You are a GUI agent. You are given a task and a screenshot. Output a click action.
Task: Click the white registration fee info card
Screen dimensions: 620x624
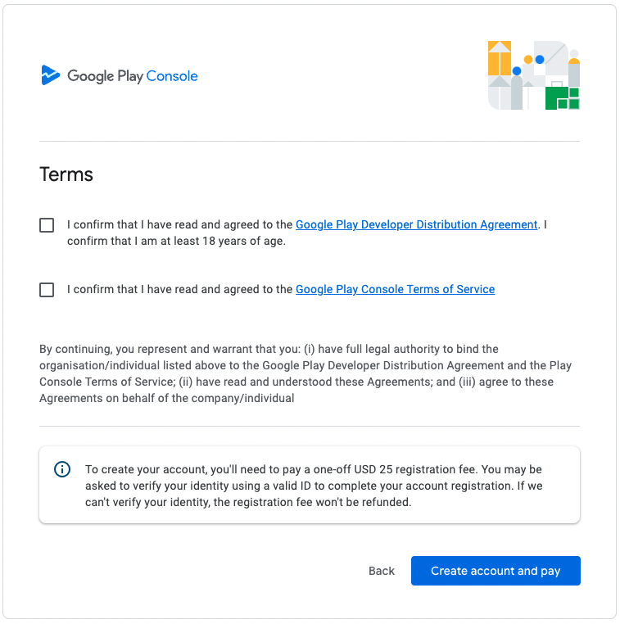coord(310,485)
